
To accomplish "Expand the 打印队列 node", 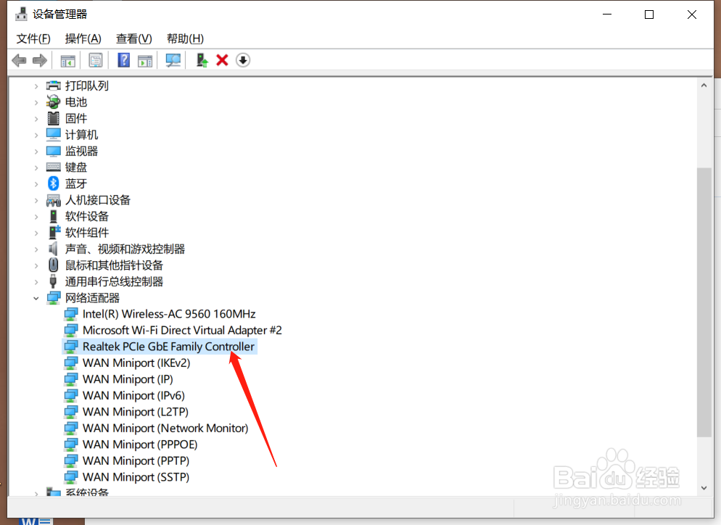I will click(x=36, y=86).
